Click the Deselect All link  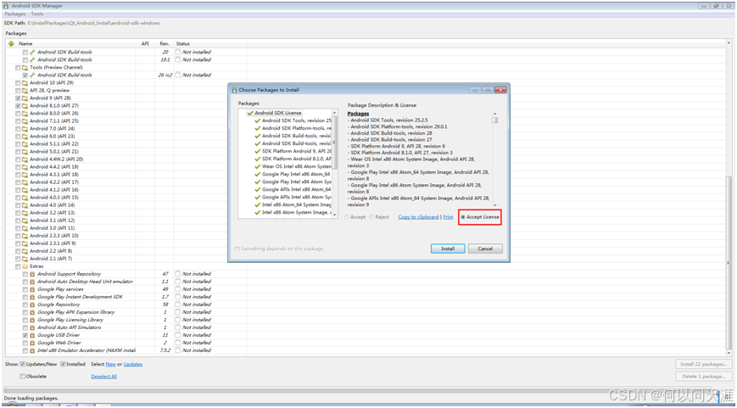pyautogui.click(x=103, y=377)
